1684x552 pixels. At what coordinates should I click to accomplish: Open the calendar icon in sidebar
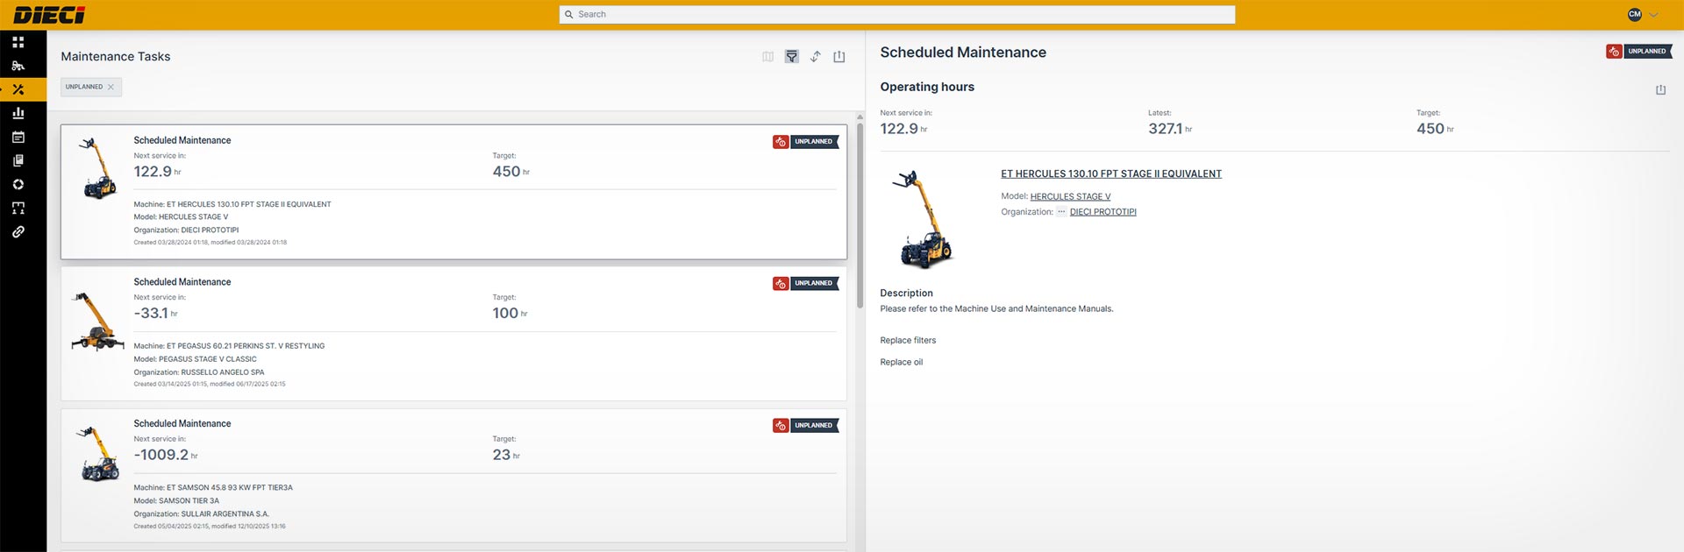pyautogui.click(x=18, y=137)
